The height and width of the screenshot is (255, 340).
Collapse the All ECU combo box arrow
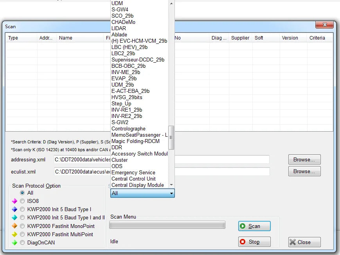(x=171, y=193)
